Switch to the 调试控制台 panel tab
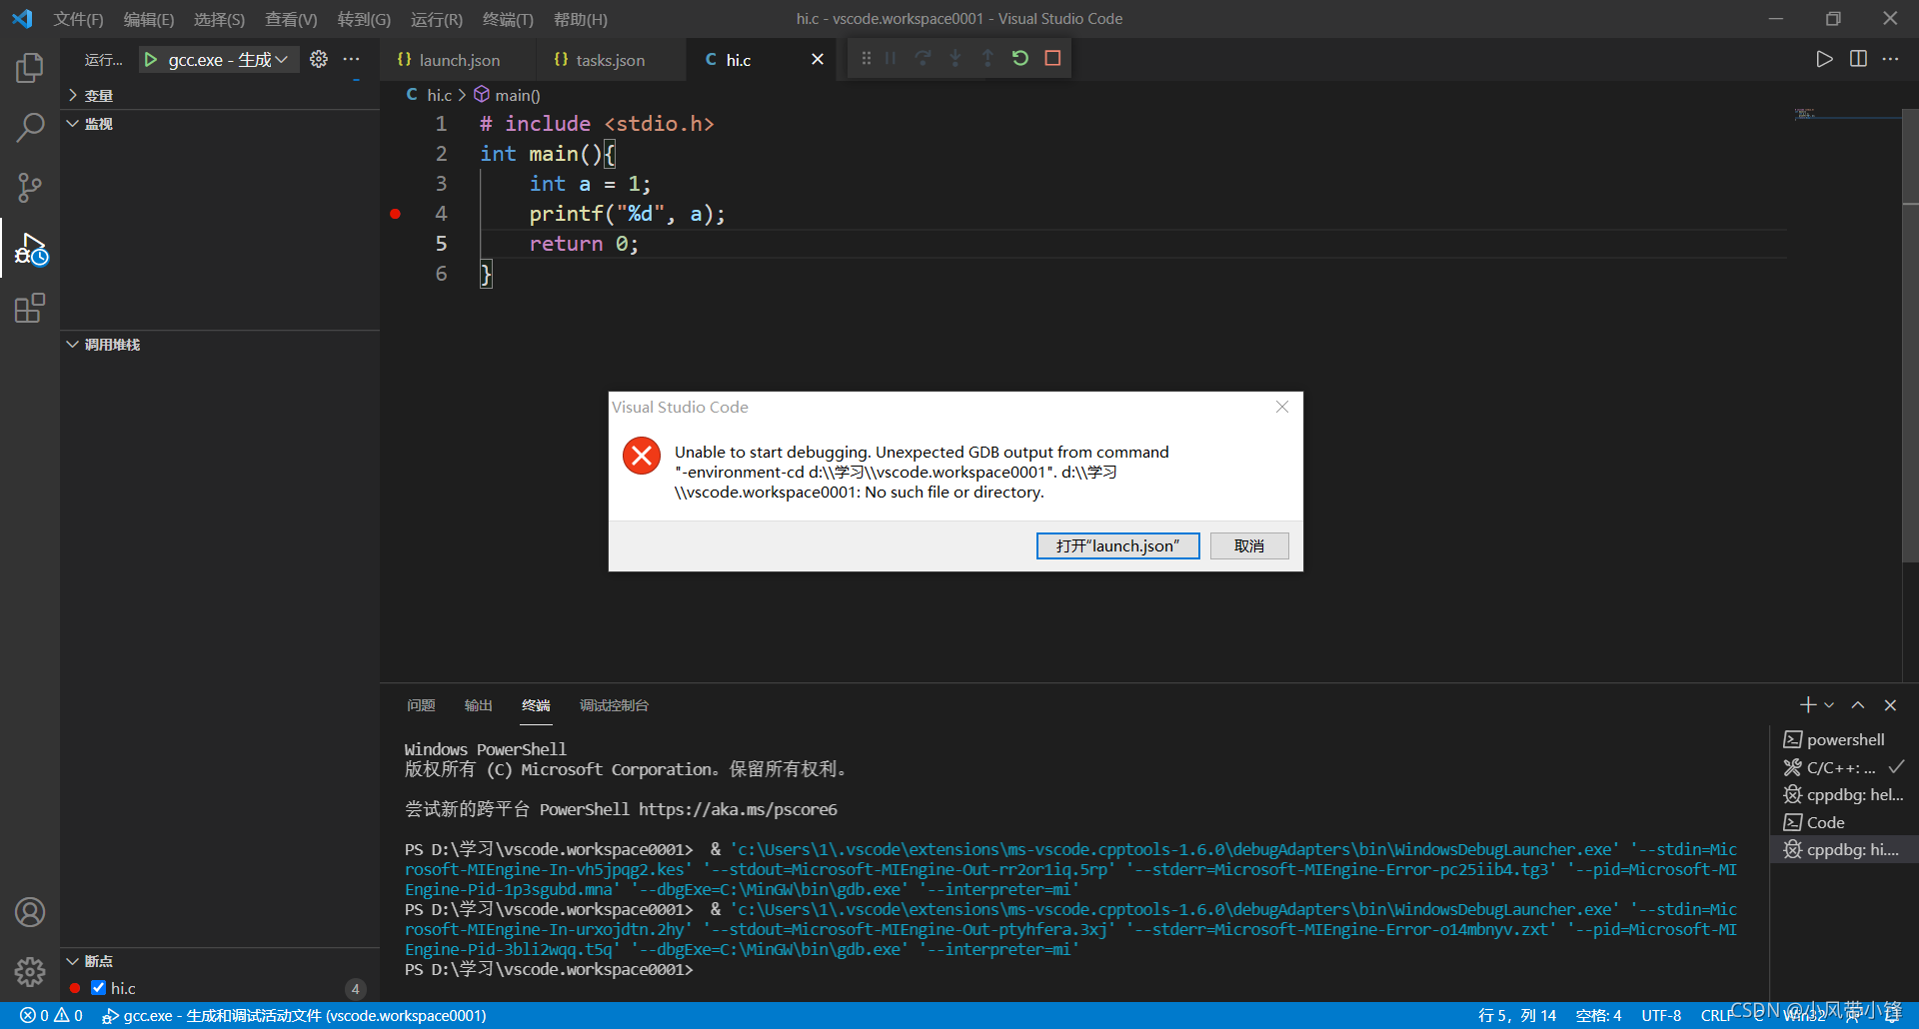The width and height of the screenshot is (1919, 1029). tap(614, 705)
